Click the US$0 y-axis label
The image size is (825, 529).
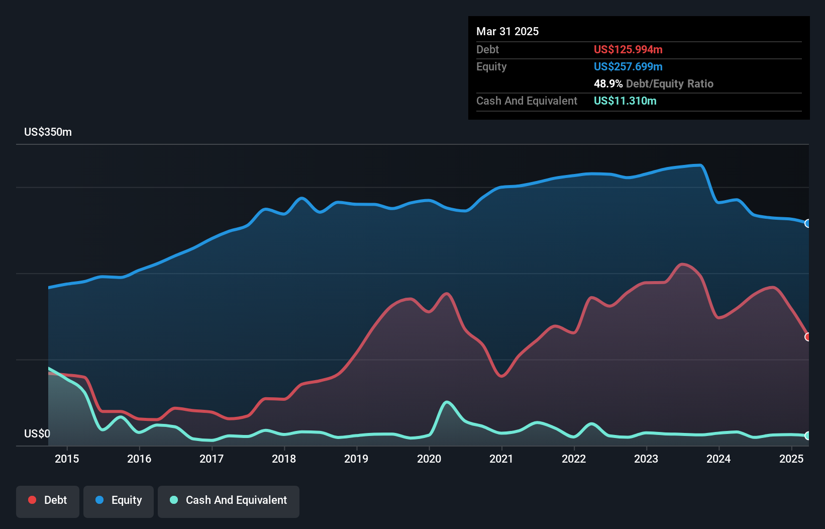[x=37, y=433]
